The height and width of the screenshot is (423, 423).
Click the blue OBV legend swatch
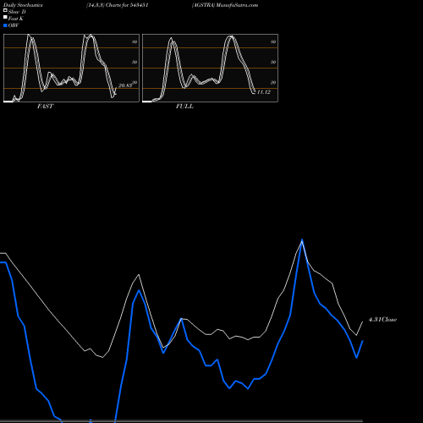pos(5,25)
